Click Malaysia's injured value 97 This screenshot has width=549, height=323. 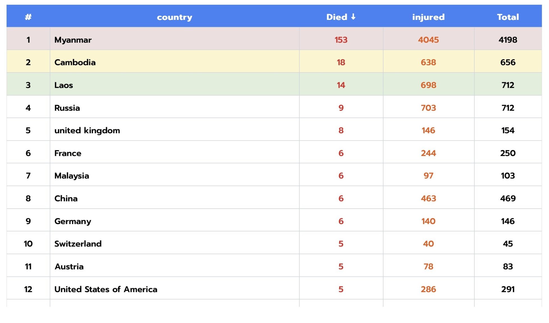[428, 176]
